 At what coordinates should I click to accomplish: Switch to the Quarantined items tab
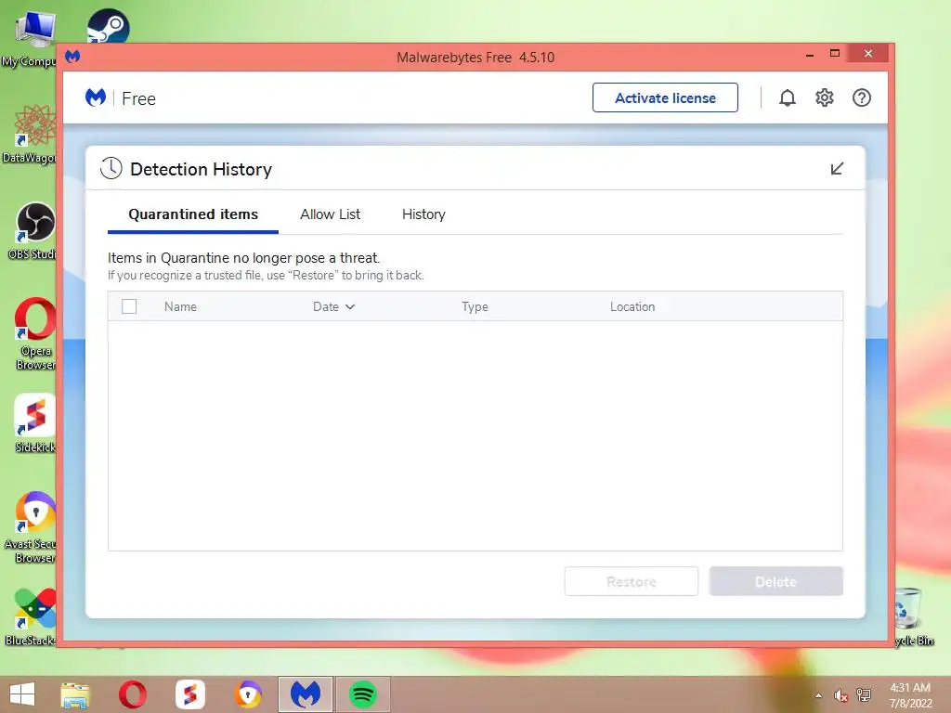193,214
